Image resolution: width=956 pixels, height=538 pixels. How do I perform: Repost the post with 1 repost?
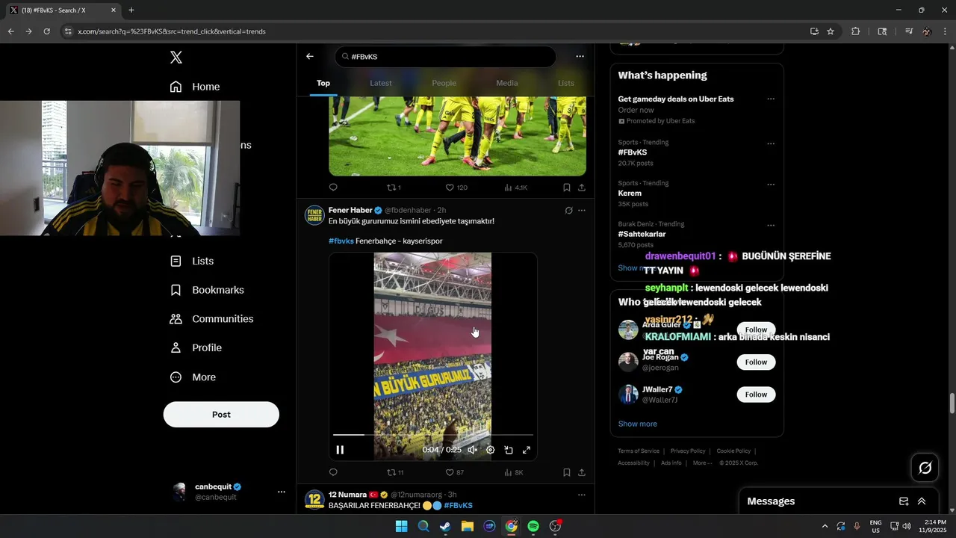pos(394,188)
